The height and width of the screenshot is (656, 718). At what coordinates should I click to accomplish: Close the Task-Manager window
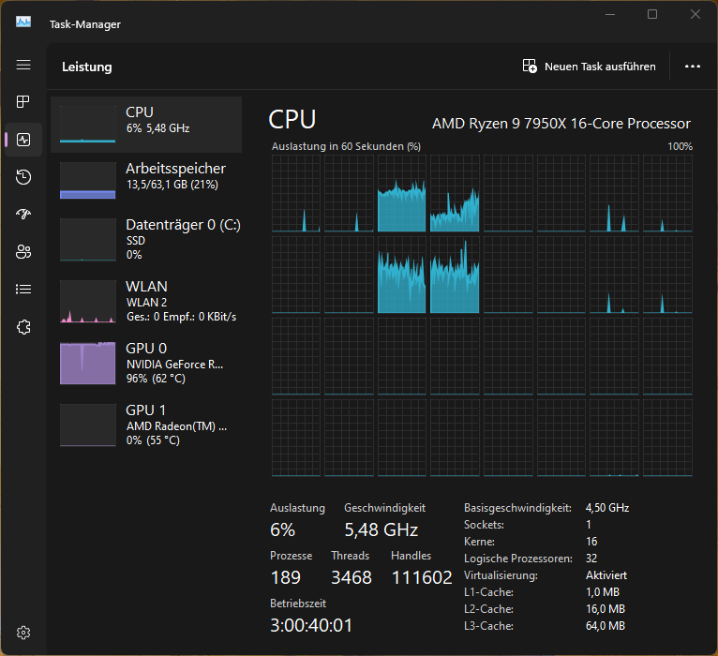[x=696, y=15]
